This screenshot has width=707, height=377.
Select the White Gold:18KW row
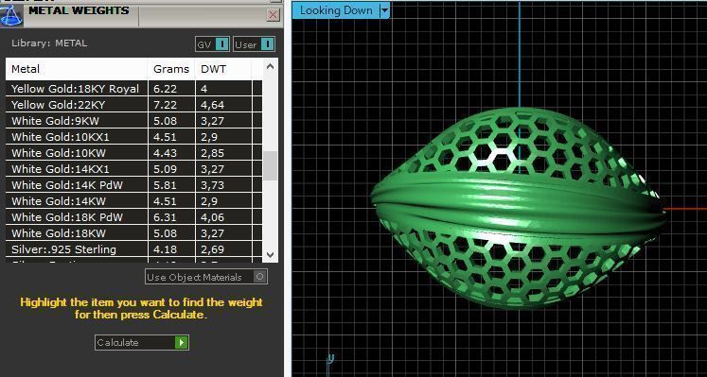[x=133, y=233]
